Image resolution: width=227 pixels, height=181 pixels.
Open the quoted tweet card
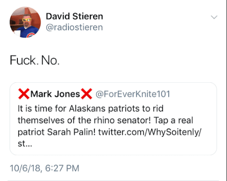coord(113,119)
